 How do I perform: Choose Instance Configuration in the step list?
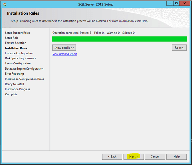click(x=19, y=53)
